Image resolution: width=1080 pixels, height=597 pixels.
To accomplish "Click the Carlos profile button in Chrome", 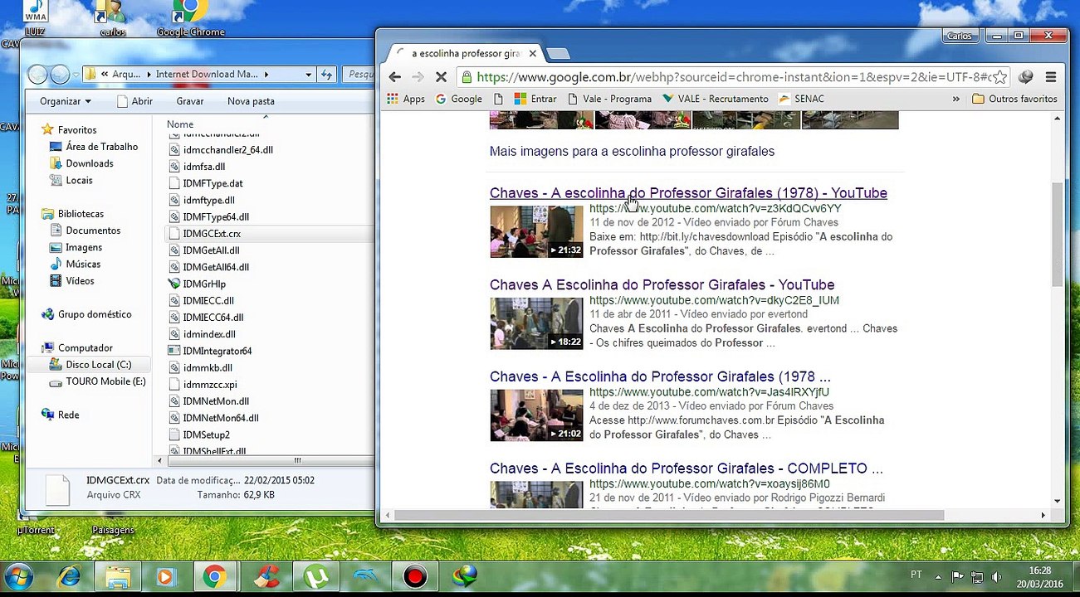I will [960, 36].
